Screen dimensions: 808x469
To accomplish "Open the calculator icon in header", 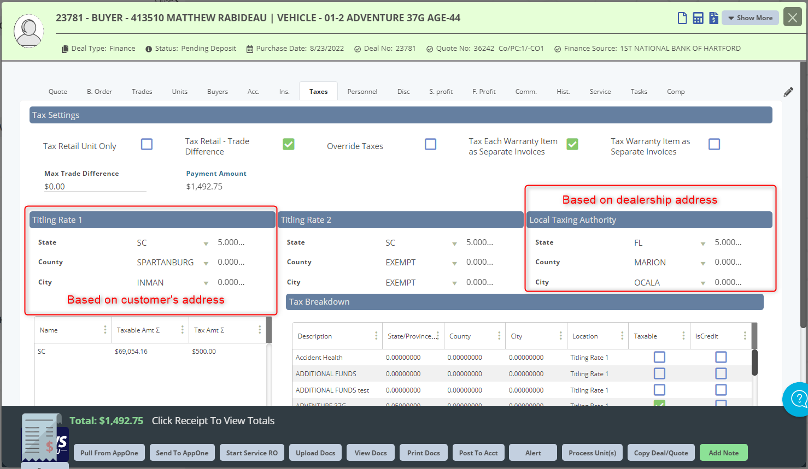I will 698,18.
